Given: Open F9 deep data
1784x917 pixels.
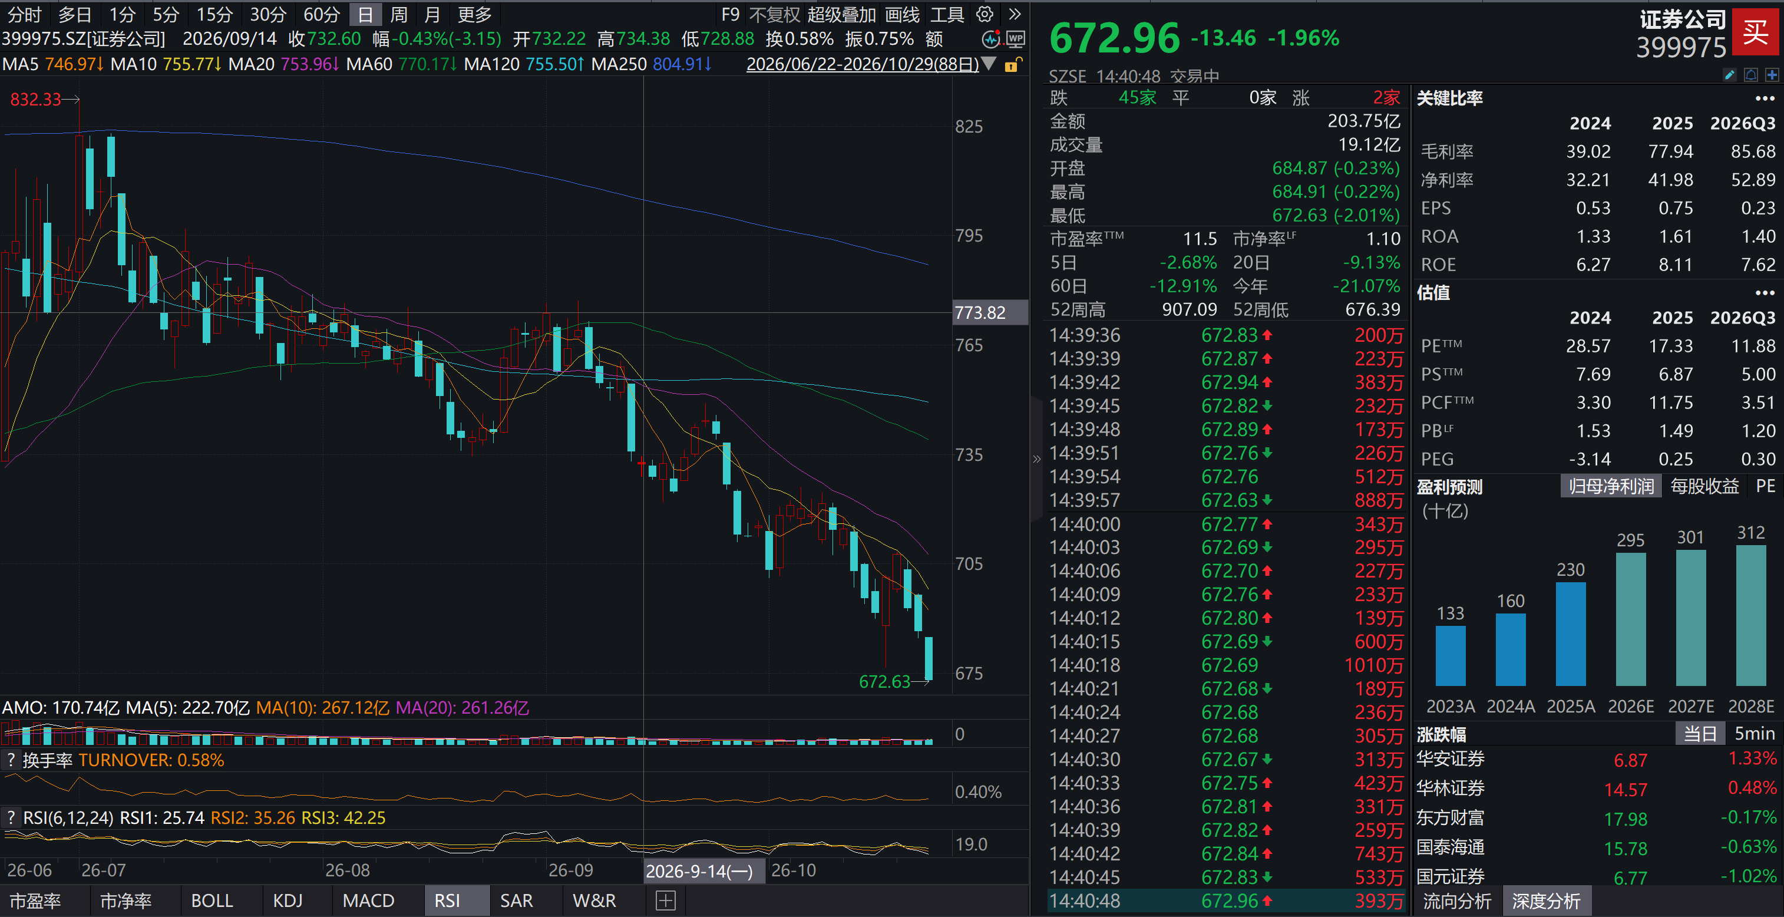Looking at the screenshot, I should coord(730,14).
